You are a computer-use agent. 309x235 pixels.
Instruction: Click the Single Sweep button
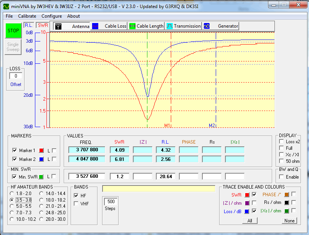click(x=13, y=47)
